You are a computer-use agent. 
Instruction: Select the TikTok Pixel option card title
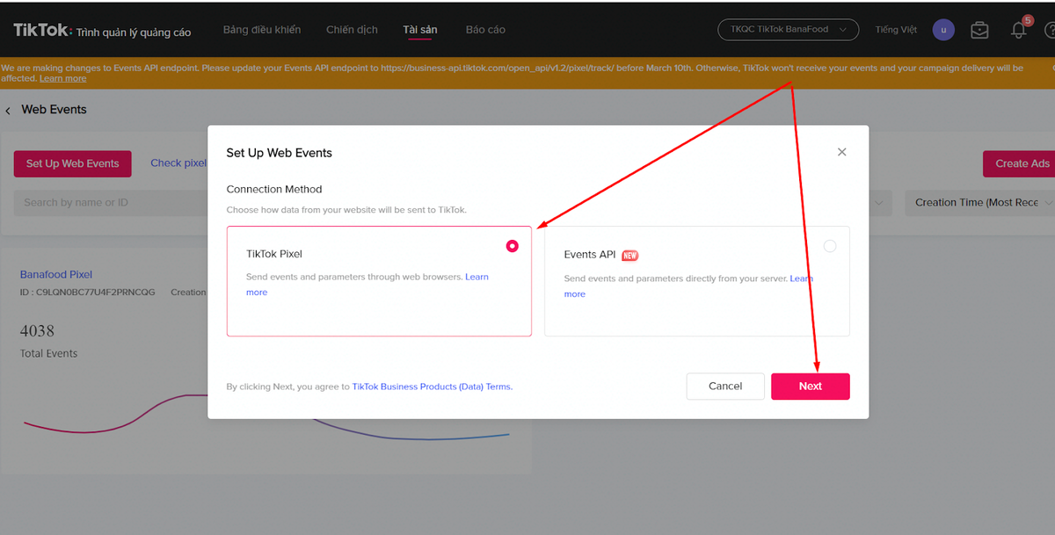coord(274,255)
